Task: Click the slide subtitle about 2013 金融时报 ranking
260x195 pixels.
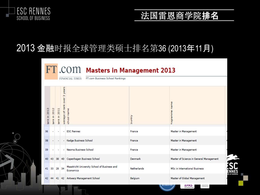Action: (x=115, y=48)
